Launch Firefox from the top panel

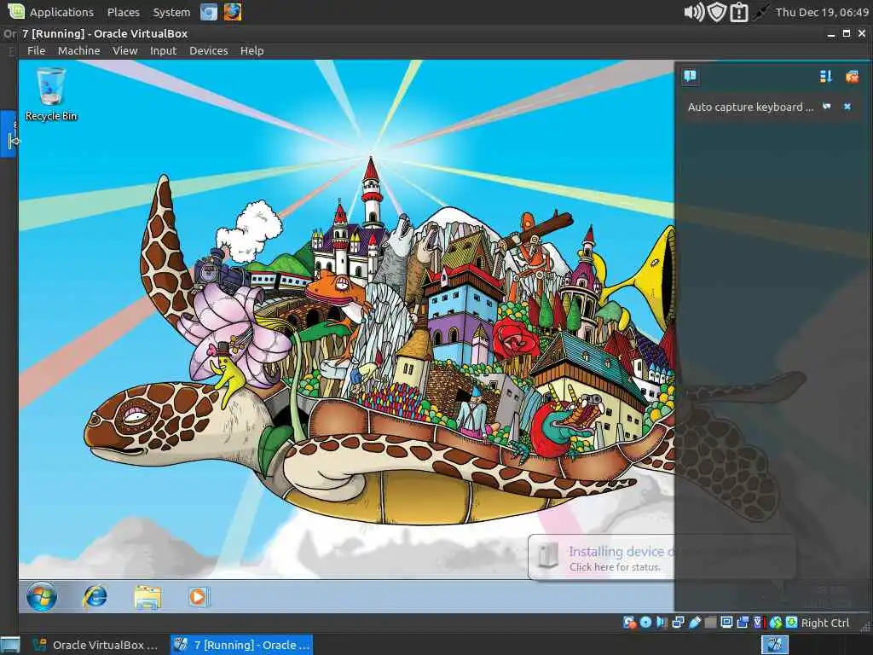[x=233, y=12]
